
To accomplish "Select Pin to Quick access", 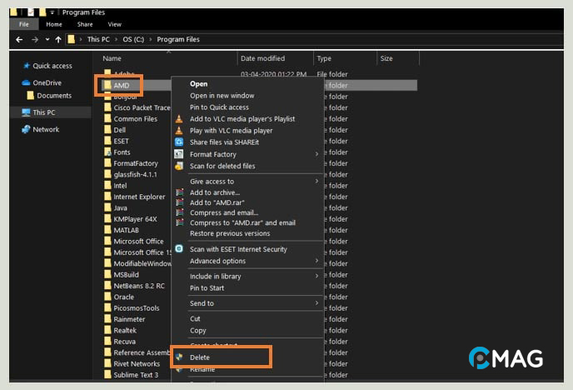I will [x=219, y=107].
